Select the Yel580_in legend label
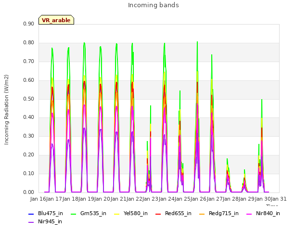308x231 pixels. [136, 213]
